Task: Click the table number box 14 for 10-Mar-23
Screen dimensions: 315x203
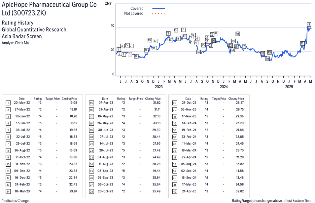Action: tap(8, 191)
